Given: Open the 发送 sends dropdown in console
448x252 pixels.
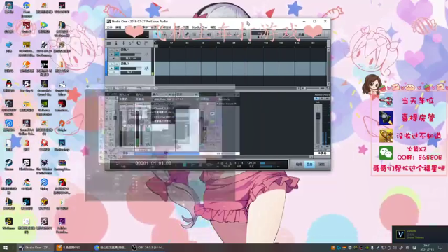Looking at the screenshot, I should click(187, 94).
